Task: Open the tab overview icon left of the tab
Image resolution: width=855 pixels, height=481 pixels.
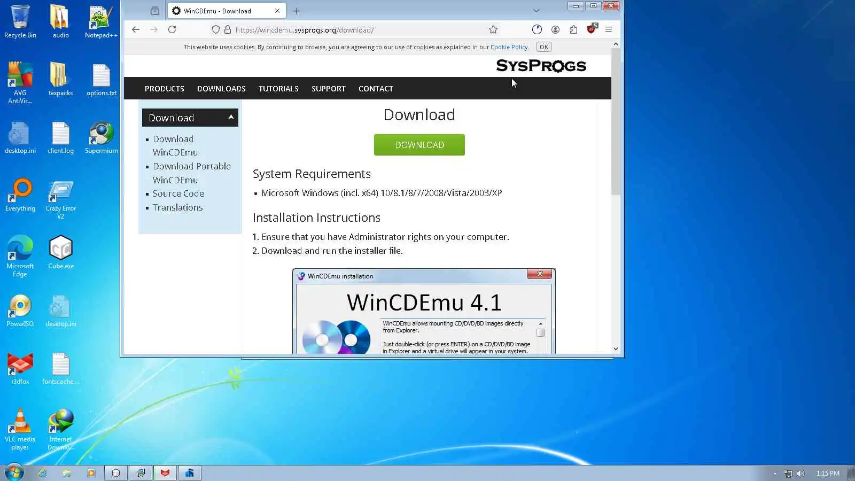Action: coord(155,11)
